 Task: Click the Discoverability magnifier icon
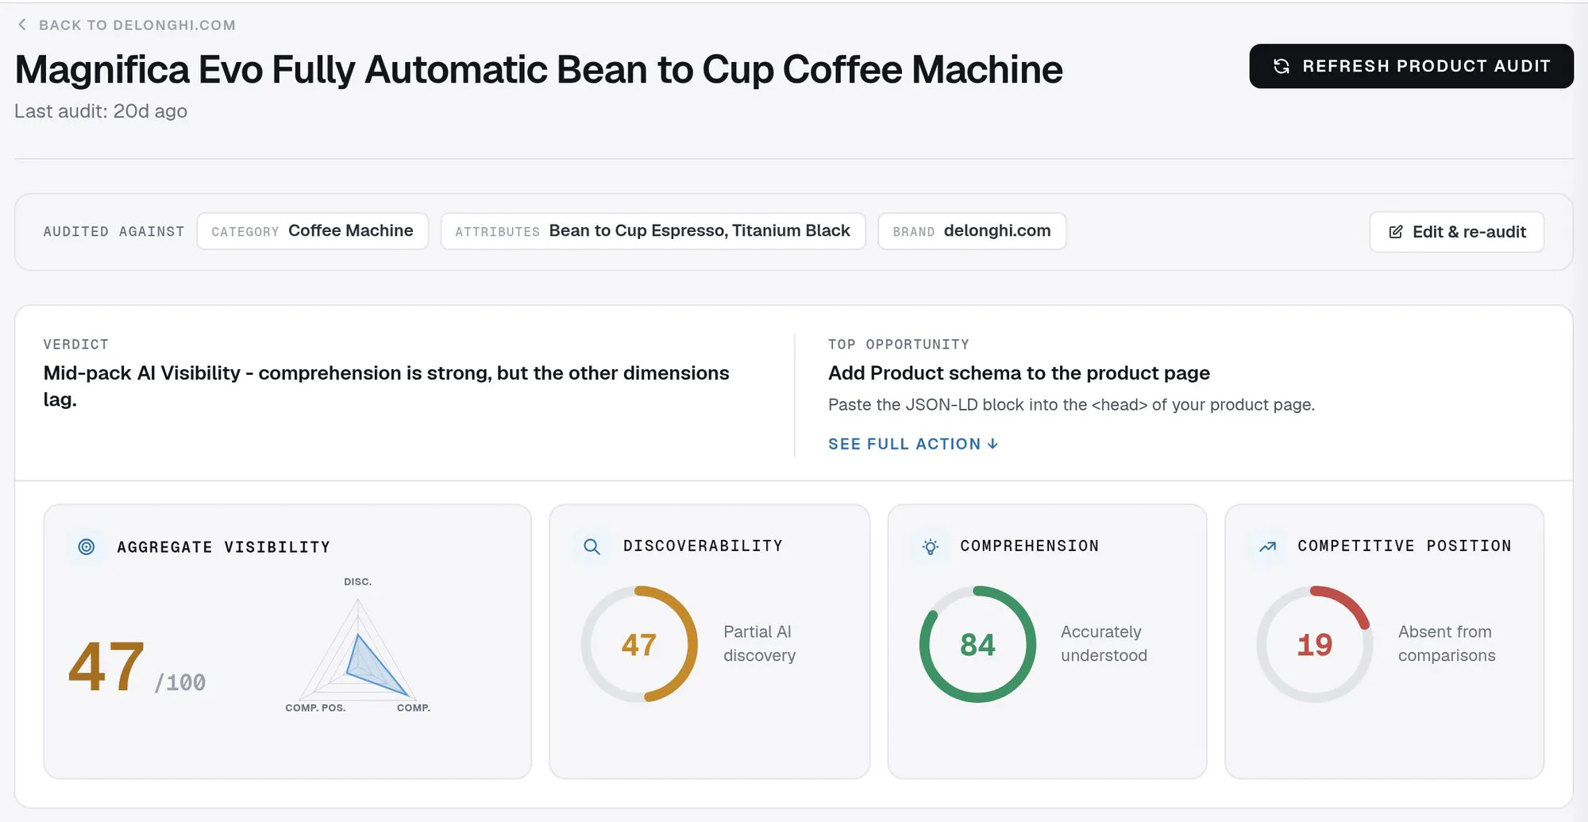pos(592,546)
